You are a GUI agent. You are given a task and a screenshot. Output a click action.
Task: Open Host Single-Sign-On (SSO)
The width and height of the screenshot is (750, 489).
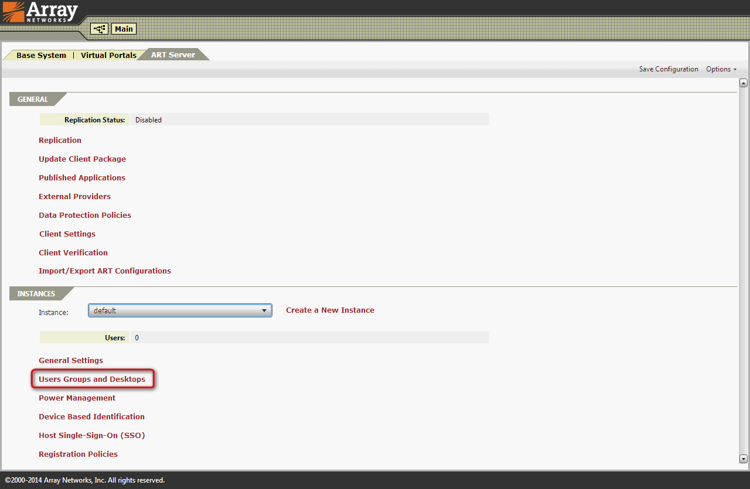click(x=91, y=436)
